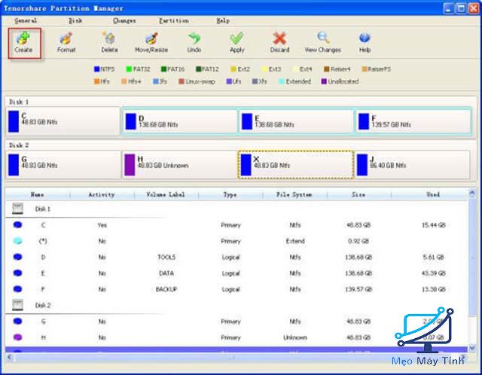
Task: Open the Changes menu
Action: coord(124,20)
